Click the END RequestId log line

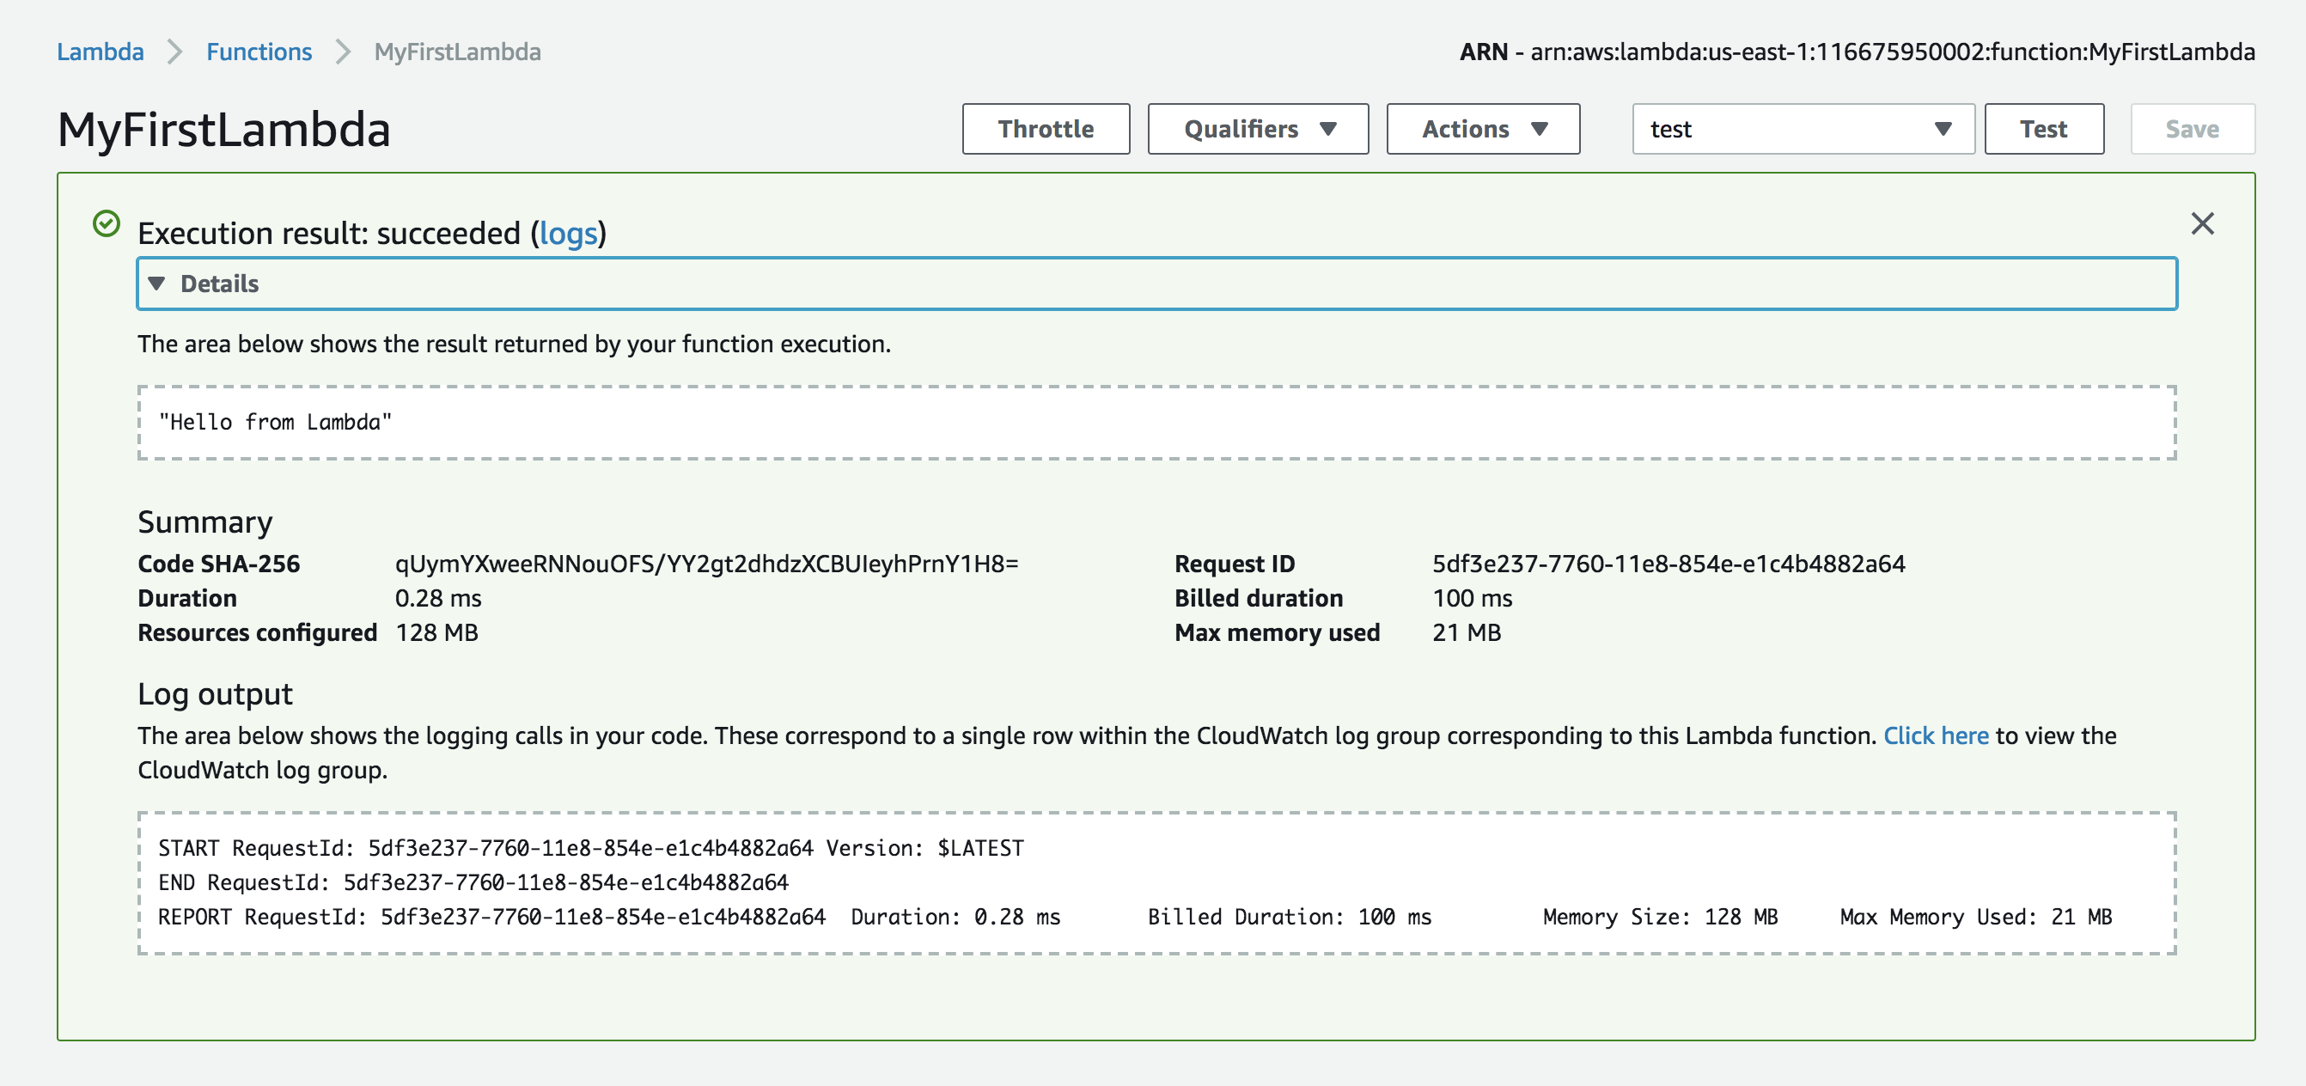pos(473,882)
